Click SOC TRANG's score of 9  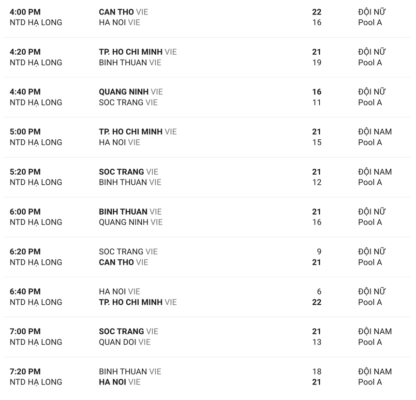(x=319, y=252)
